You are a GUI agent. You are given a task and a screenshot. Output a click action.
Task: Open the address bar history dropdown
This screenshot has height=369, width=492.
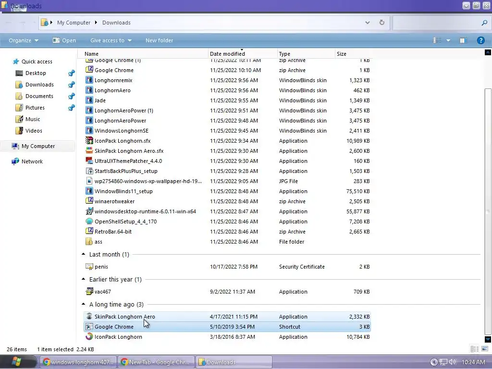pyautogui.click(x=368, y=22)
